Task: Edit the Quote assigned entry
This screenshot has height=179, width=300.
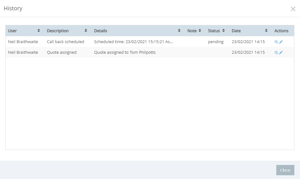Action: (281, 52)
